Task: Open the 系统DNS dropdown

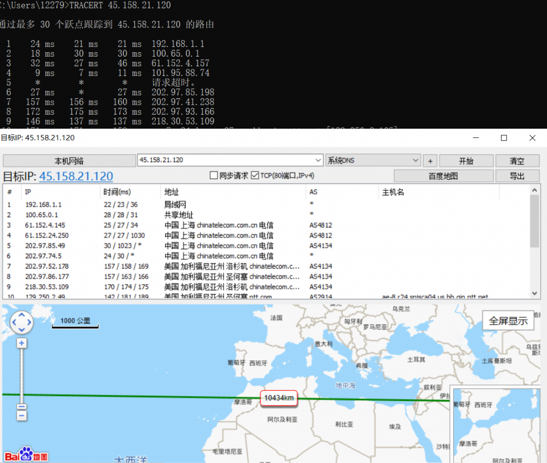Action: pyautogui.click(x=416, y=160)
